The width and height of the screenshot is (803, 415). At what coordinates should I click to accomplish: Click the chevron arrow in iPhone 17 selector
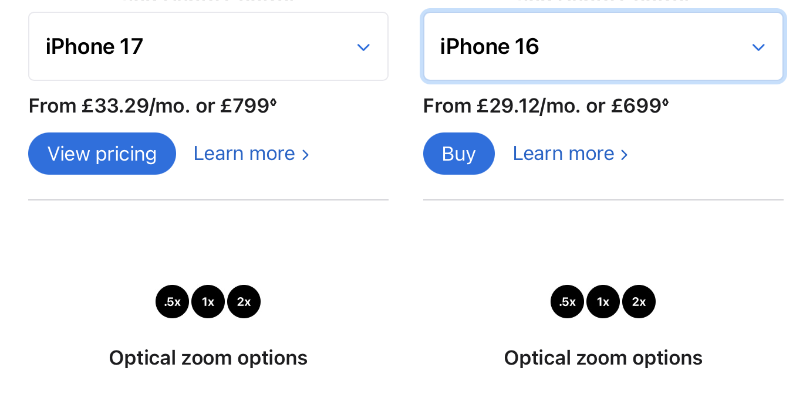pyautogui.click(x=363, y=47)
